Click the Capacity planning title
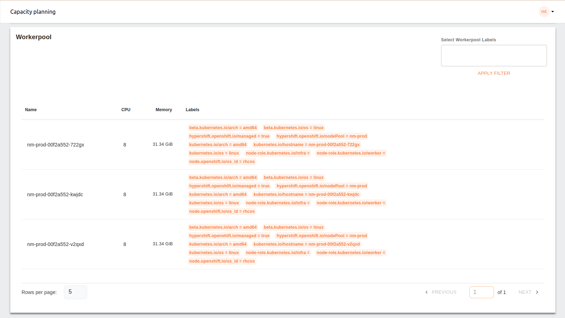Screen dimensions: 565x318 click(x=33, y=12)
